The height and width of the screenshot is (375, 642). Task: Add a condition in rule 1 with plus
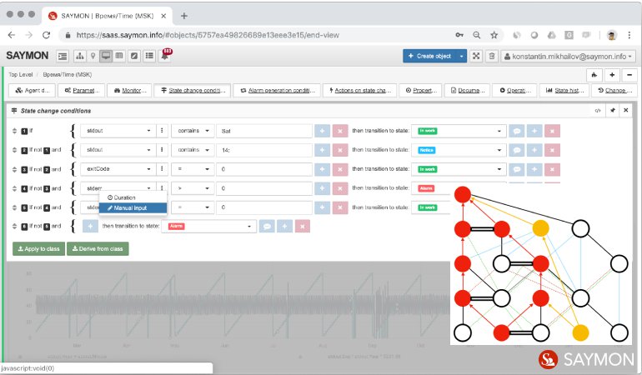[322, 131]
